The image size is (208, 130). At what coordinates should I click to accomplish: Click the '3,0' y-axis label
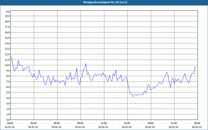point(8,103)
